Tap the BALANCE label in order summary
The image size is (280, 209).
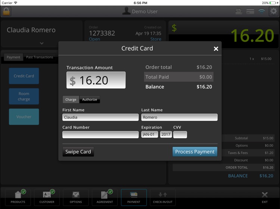click(x=238, y=176)
